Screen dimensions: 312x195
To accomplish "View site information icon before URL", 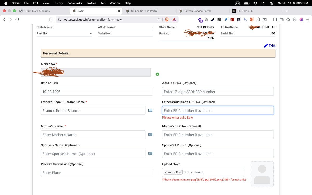I will (59, 19).
